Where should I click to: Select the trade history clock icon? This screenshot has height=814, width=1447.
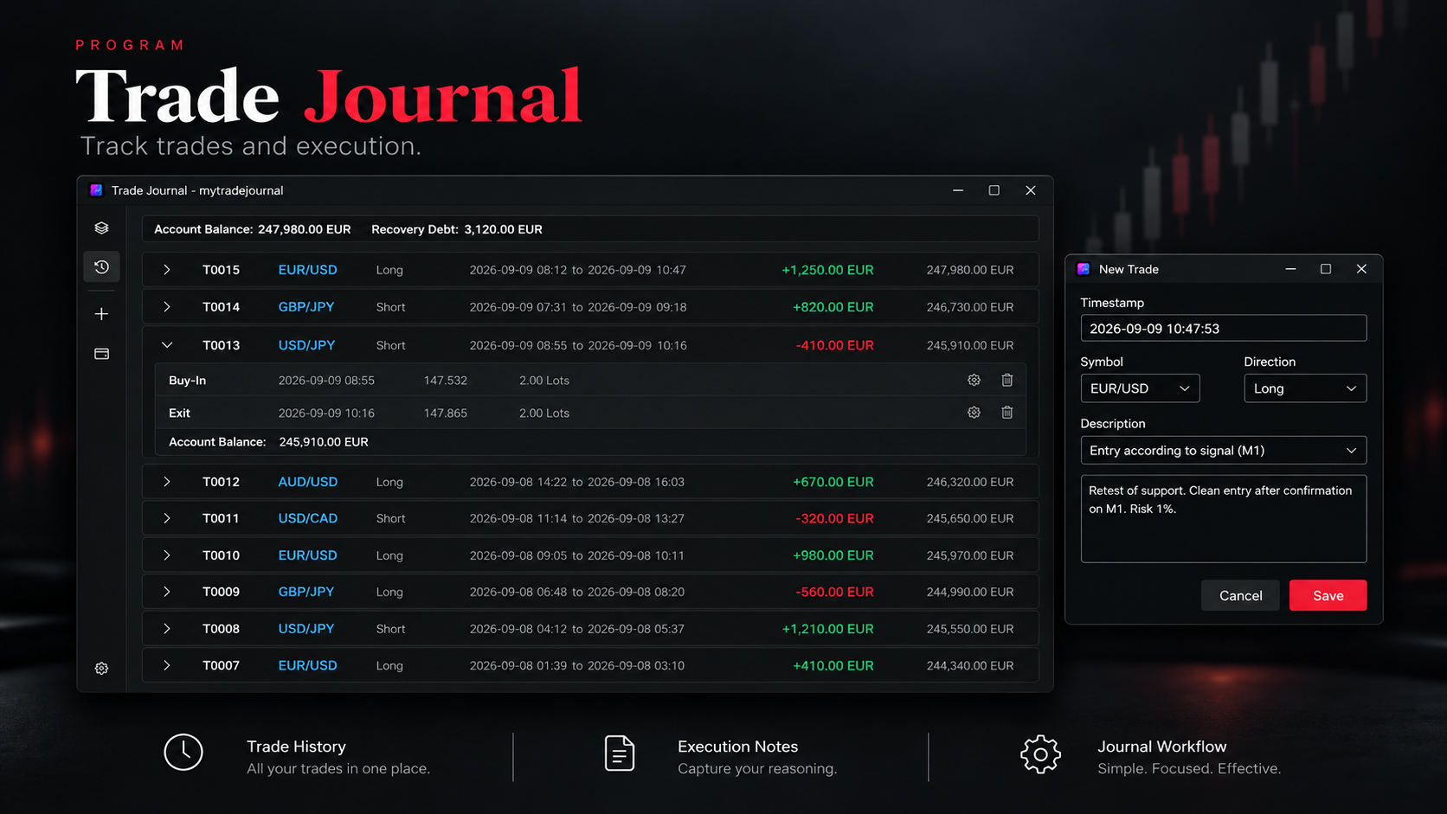click(x=101, y=267)
